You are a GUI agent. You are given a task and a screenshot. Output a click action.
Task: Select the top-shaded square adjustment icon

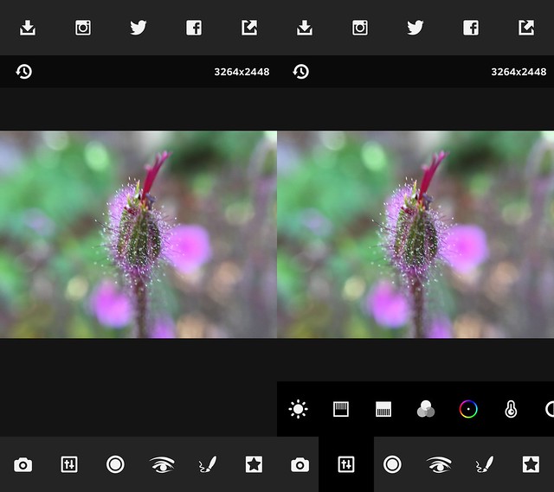(341, 409)
